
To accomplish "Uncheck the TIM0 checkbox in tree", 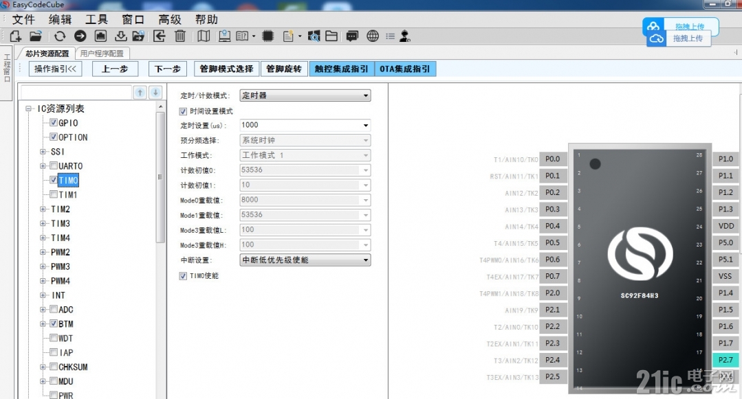I will (54, 180).
